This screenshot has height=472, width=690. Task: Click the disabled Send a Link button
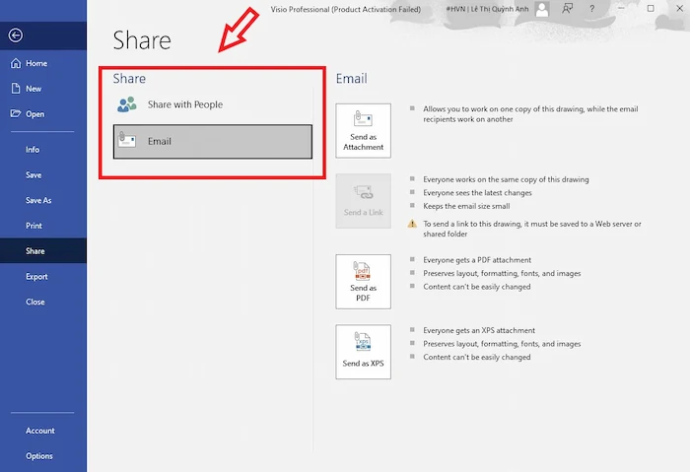363,201
